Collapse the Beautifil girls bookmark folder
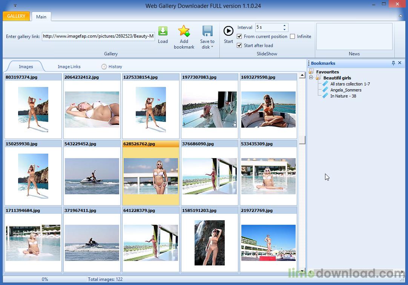This screenshot has width=408, height=285. (311, 78)
